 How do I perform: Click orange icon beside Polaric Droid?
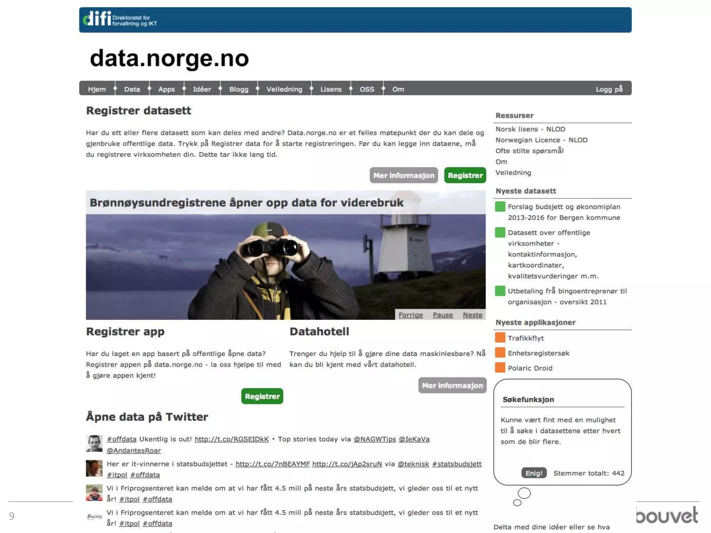(500, 367)
